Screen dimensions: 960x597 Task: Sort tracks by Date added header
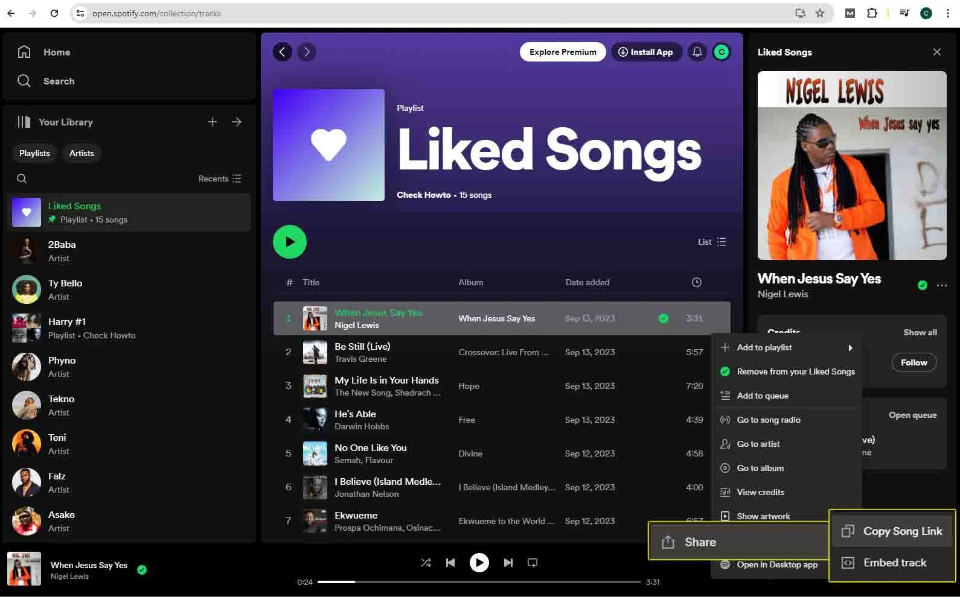click(587, 282)
